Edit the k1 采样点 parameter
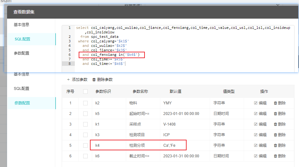 [x=260, y=124]
